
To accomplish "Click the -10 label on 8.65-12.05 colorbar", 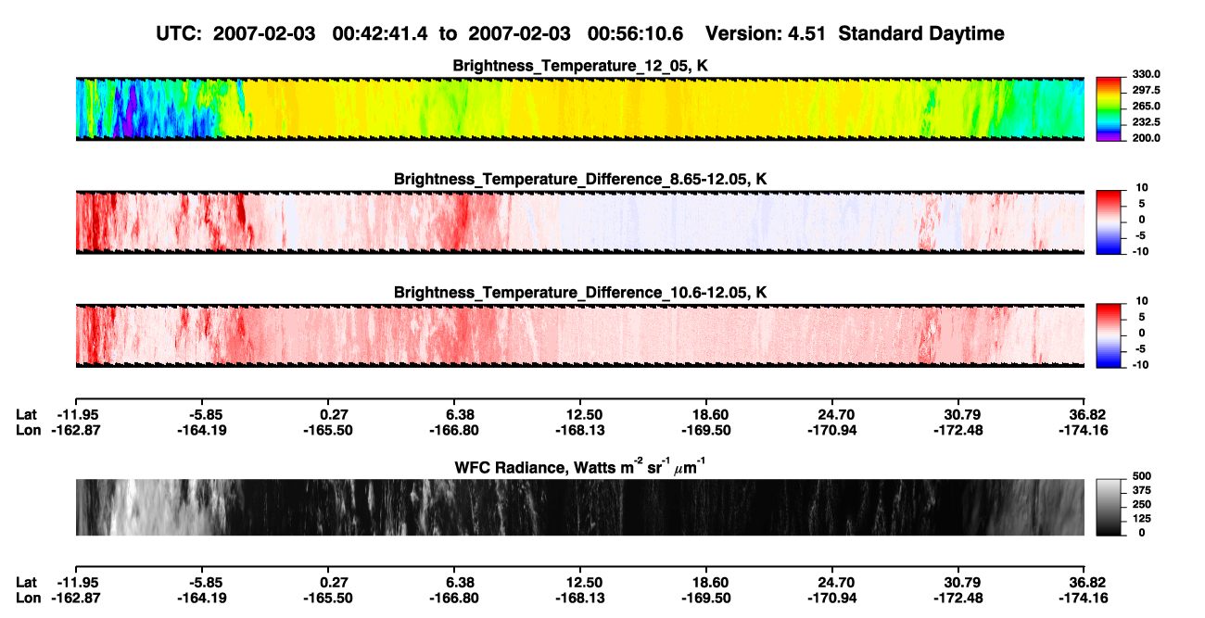I will point(1140,250).
